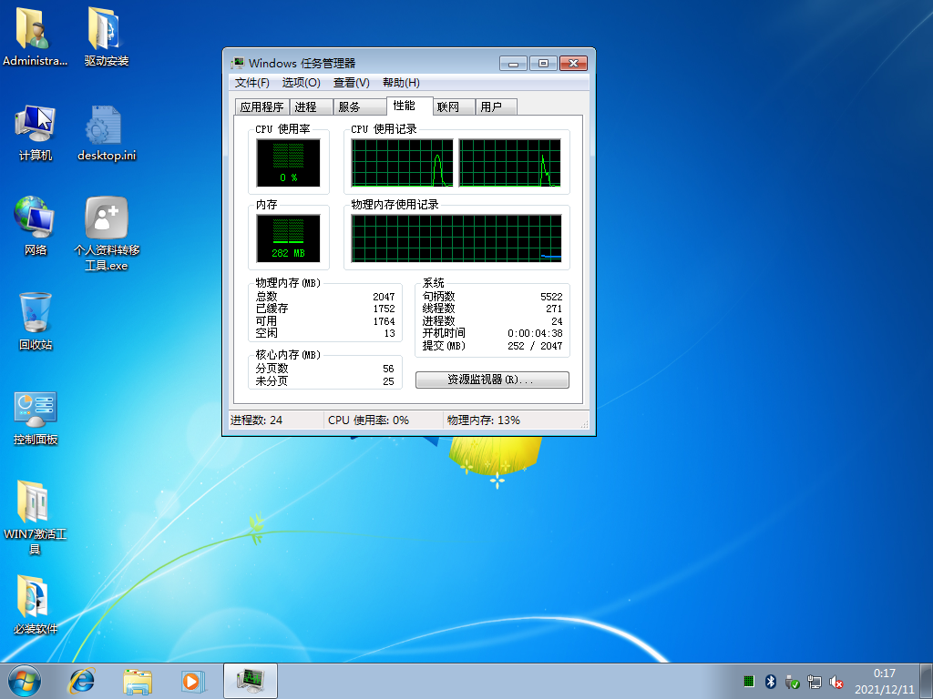
Task: Click the Task Manager title bar icon
Action: [238, 63]
